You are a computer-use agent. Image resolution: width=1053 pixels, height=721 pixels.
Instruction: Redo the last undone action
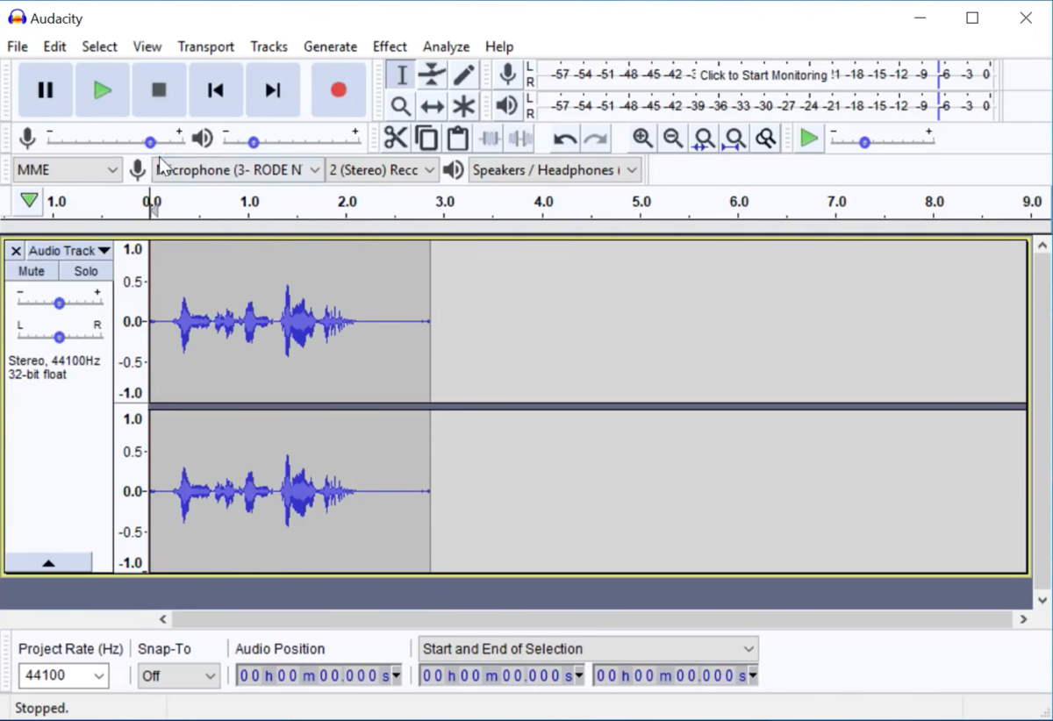pos(596,139)
